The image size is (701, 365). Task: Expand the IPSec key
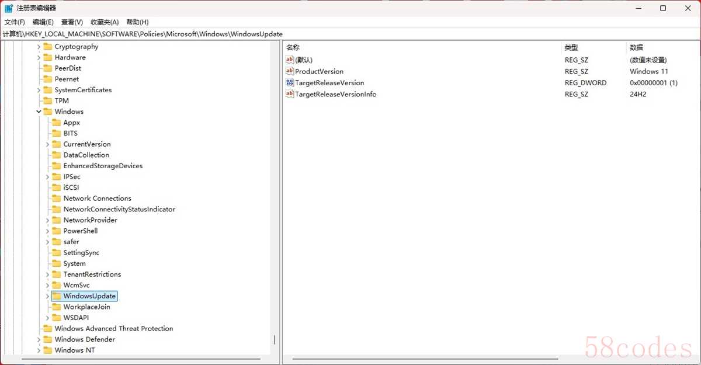[48, 176]
